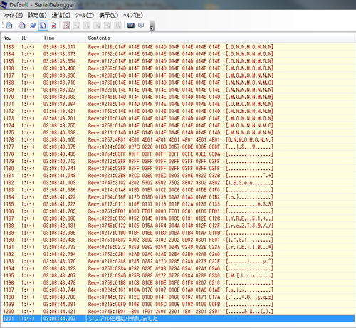The height and width of the screenshot is (328, 356).
Task: Open the ツール(T) menu
Action: (85, 16)
